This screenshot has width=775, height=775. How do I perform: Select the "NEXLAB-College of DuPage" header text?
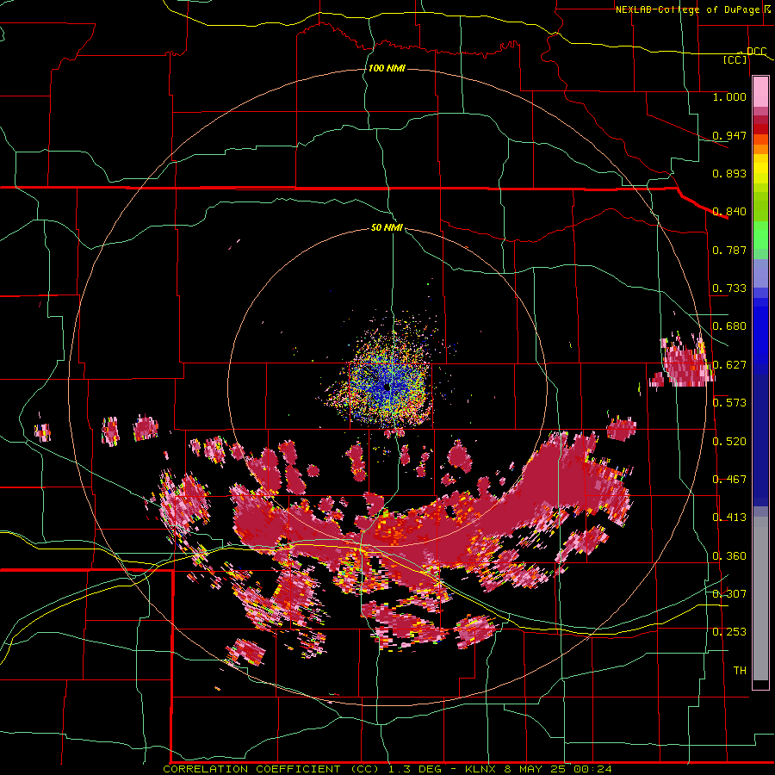(687, 9)
